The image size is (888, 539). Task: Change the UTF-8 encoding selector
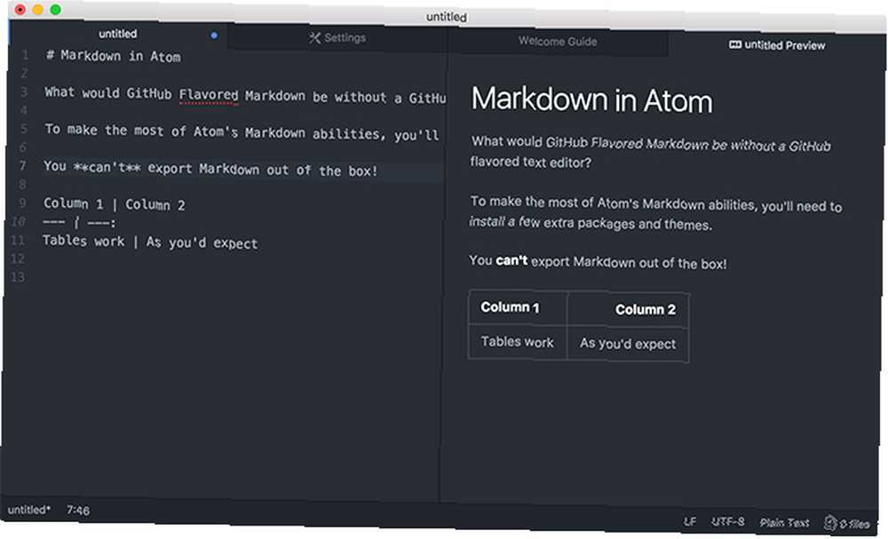tap(728, 521)
